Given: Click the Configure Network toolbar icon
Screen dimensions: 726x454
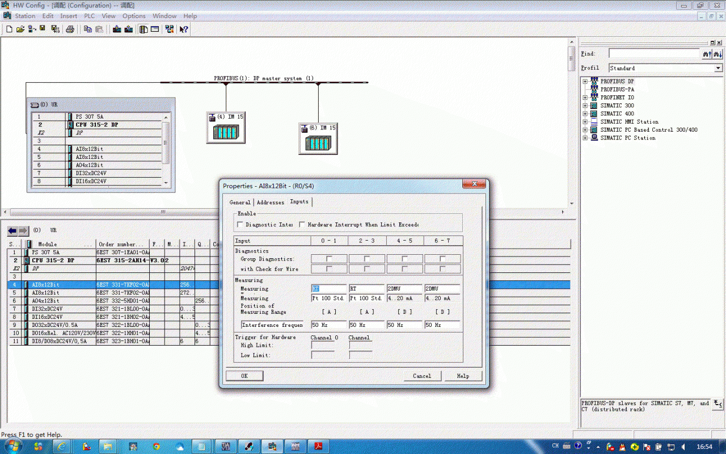Looking at the screenshot, I should pyautogui.click(x=170, y=29).
